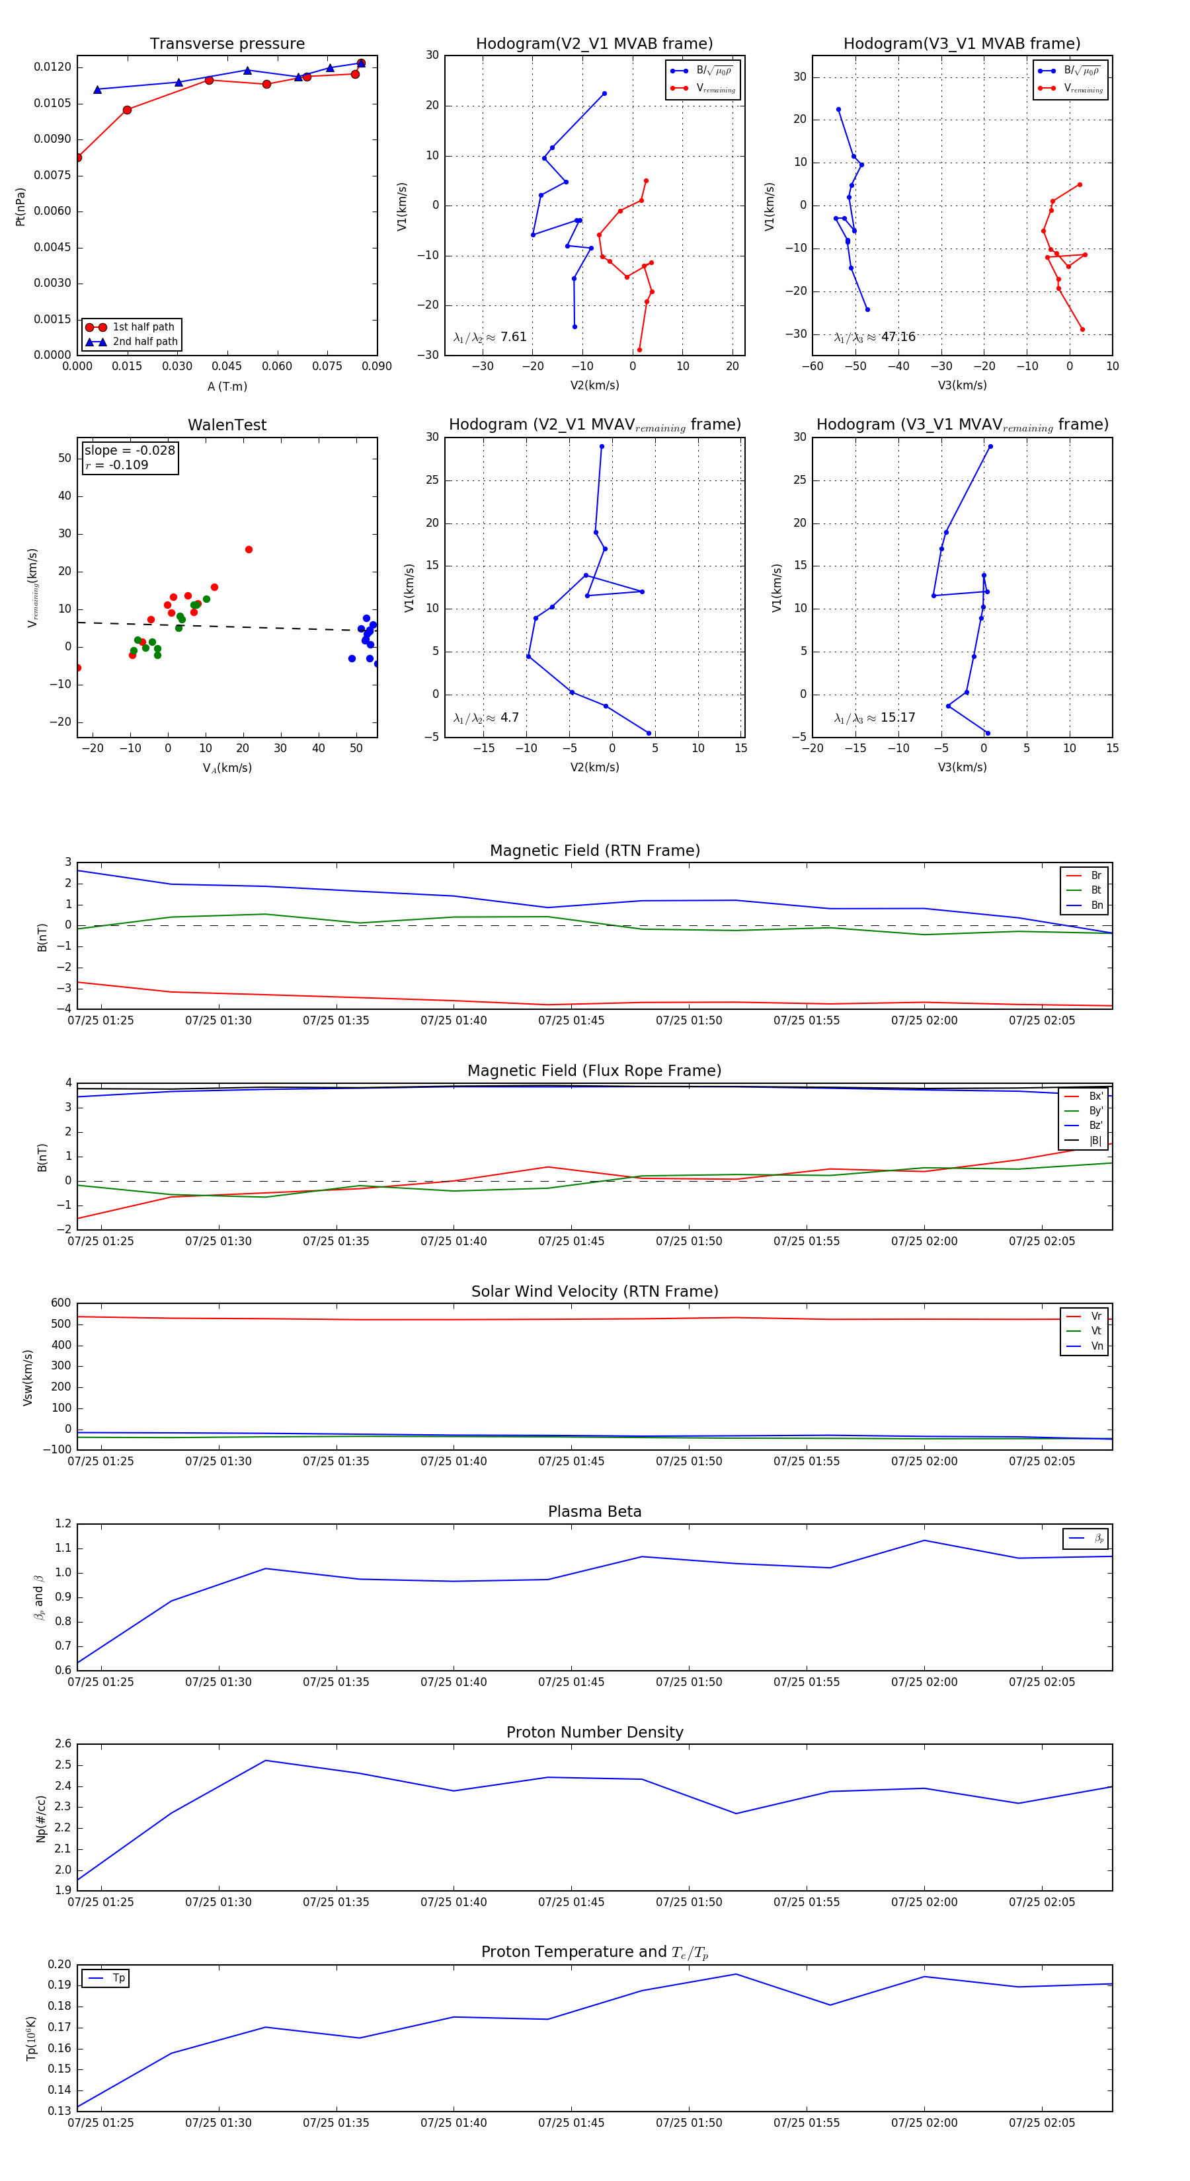The width and height of the screenshot is (1190, 2181).
Task: Click the "Np(#/cc)" y-axis label
Action: click(x=40, y=1819)
